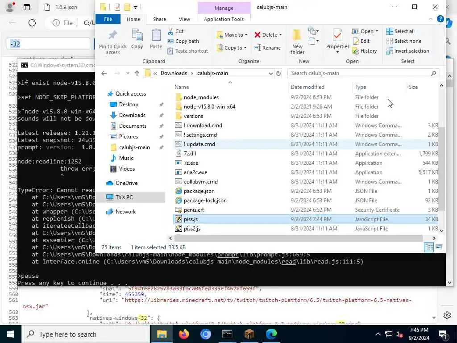Click the New folder icon
The image size is (457, 343).
point(297,35)
